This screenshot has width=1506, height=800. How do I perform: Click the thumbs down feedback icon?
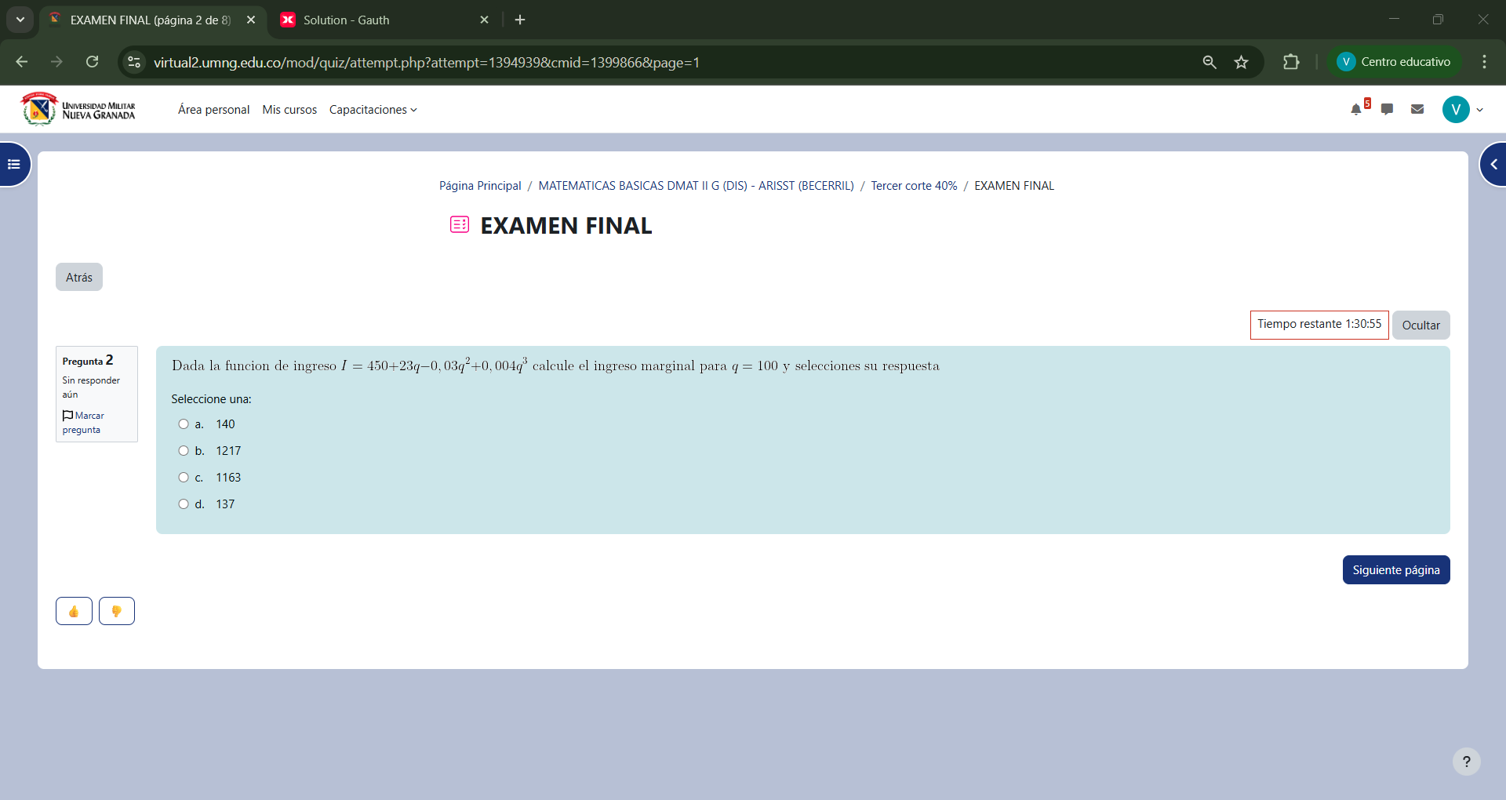[117, 611]
